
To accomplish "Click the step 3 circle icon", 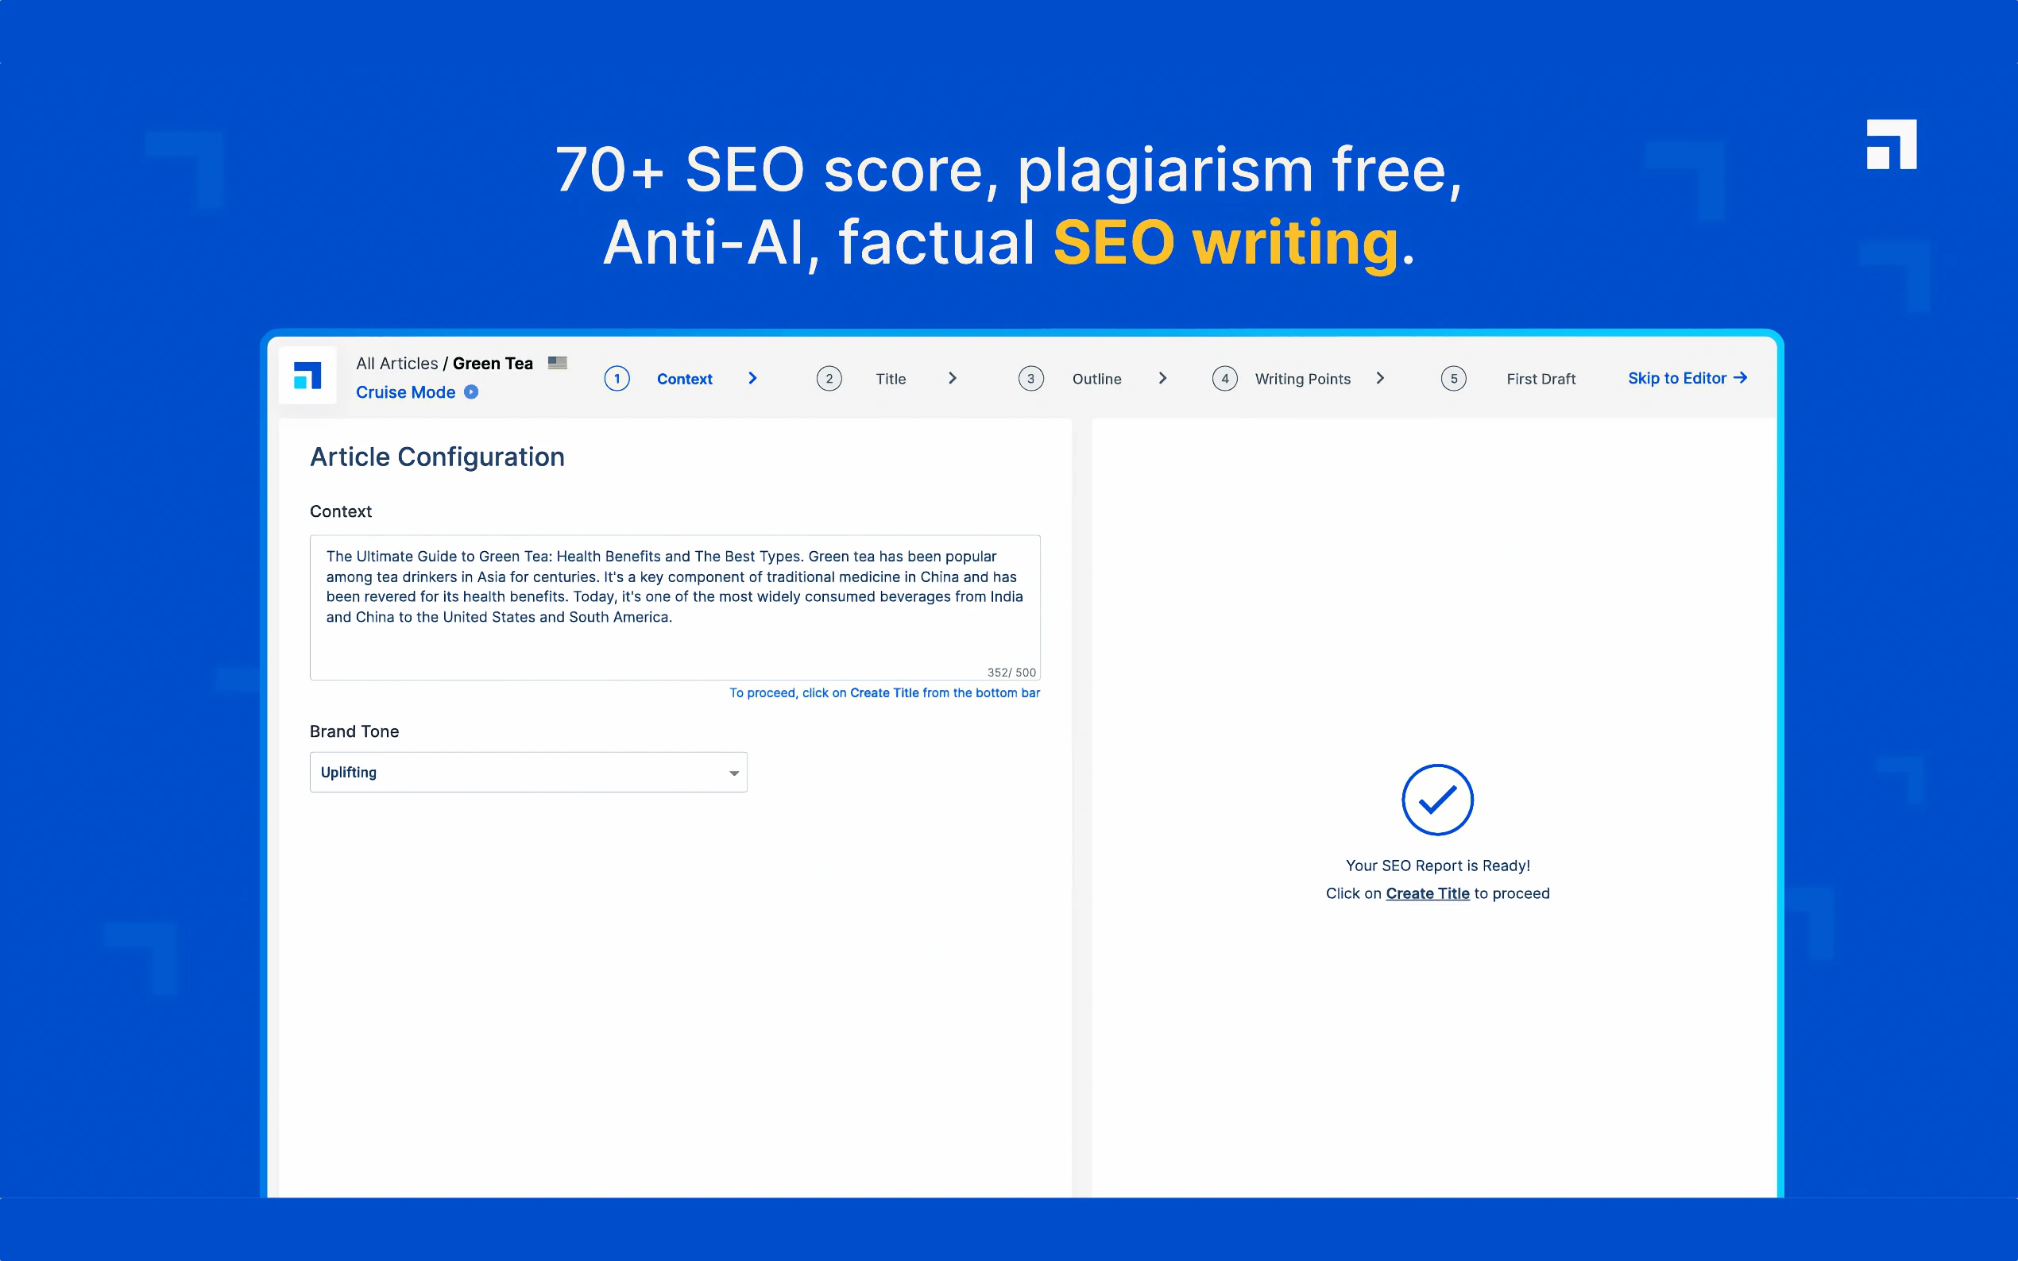I will tap(1030, 379).
